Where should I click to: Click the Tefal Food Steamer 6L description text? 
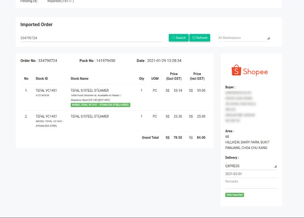[x=96, y=98]
